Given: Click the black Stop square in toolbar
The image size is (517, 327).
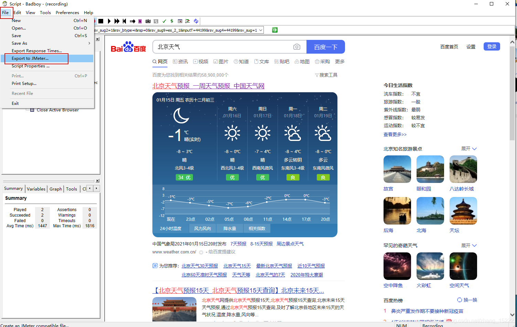Looking at the screenshot, I should click(x=101, y=21).
